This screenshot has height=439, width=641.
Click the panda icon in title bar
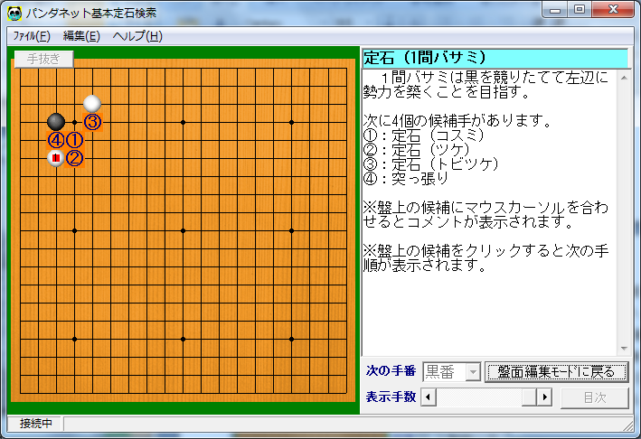point(14,12)
